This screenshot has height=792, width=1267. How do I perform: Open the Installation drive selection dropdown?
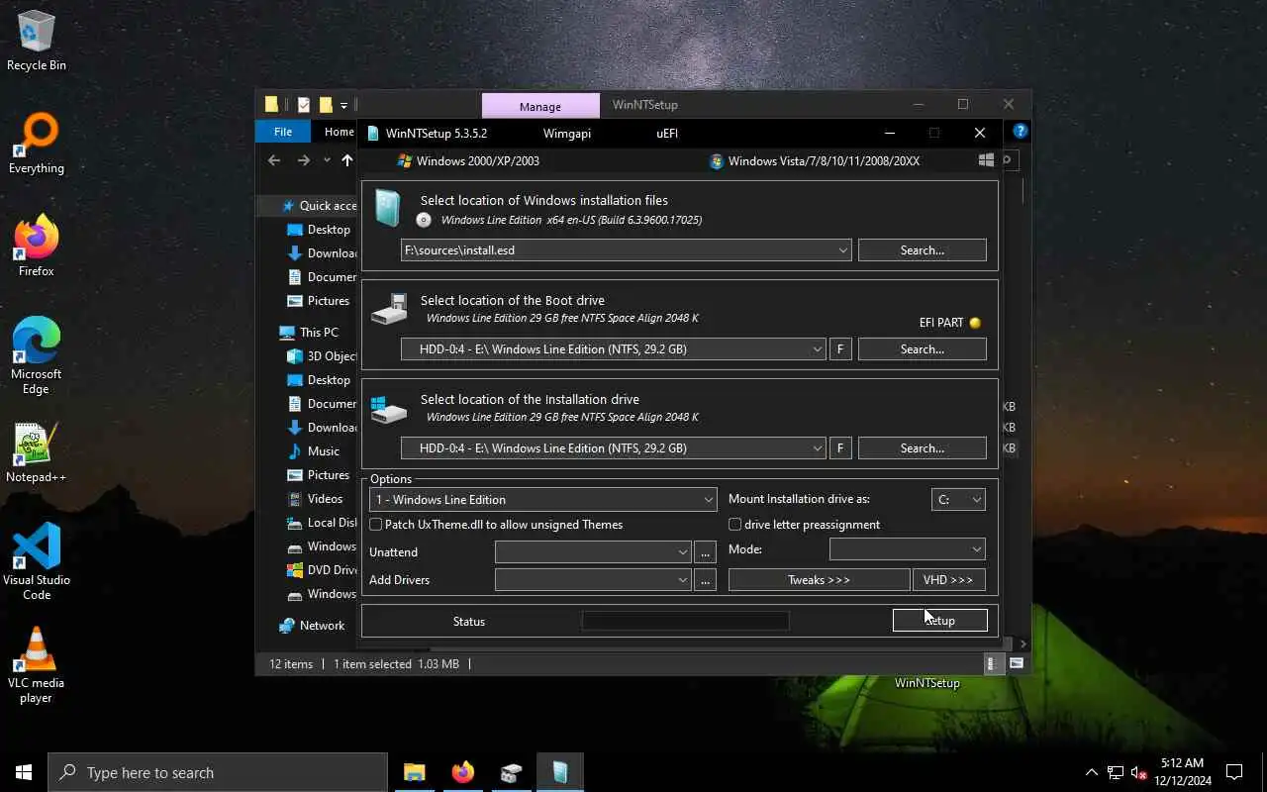tap(817, 448)
